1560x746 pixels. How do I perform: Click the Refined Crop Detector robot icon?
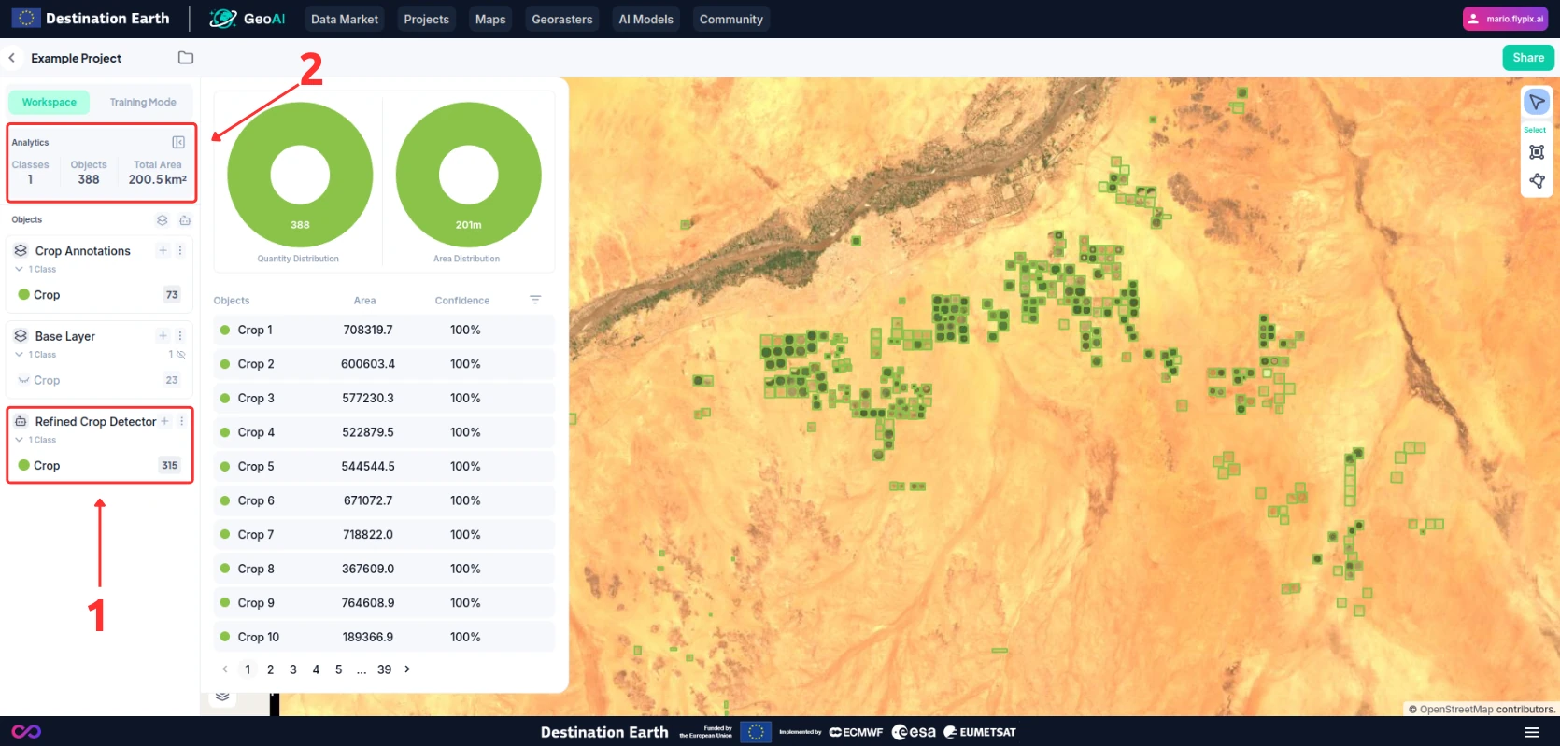[21, 421]
